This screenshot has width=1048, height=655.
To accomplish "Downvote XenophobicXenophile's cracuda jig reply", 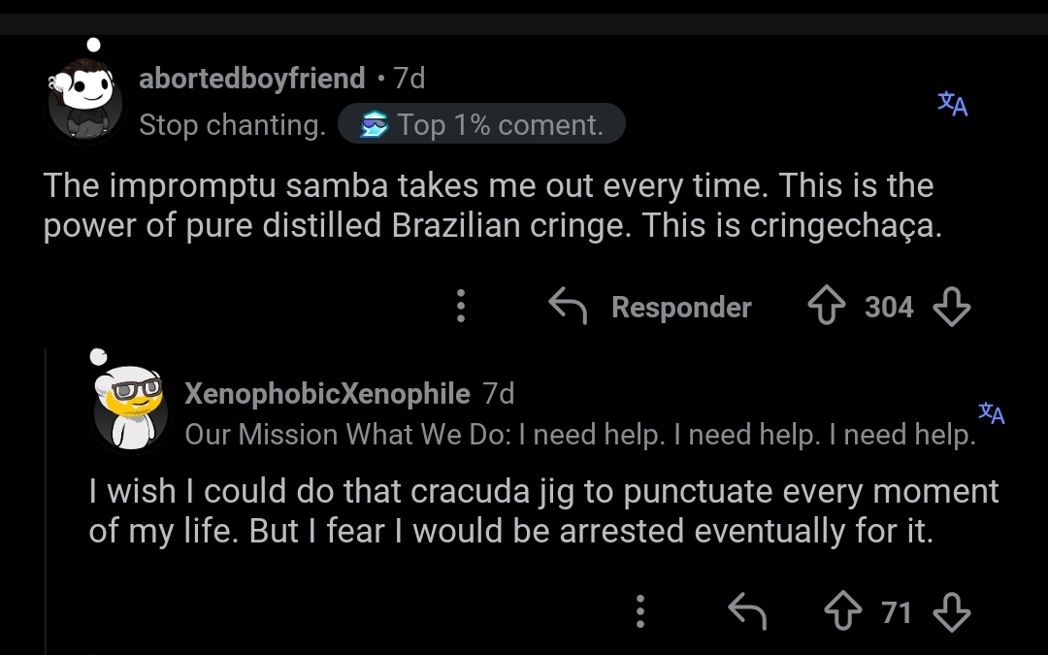I will tap(951, 612).
